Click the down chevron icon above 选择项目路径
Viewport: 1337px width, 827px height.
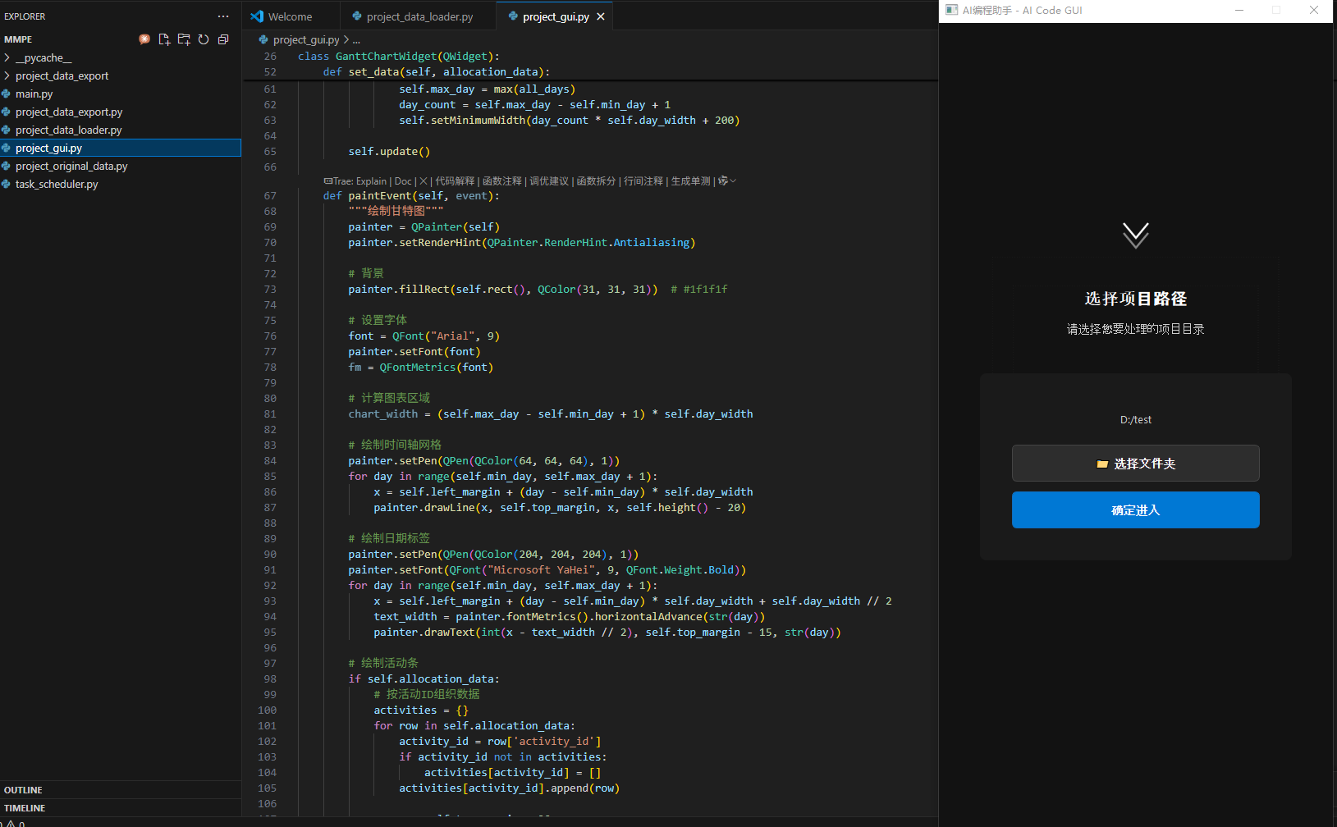tap(1135, 235)
